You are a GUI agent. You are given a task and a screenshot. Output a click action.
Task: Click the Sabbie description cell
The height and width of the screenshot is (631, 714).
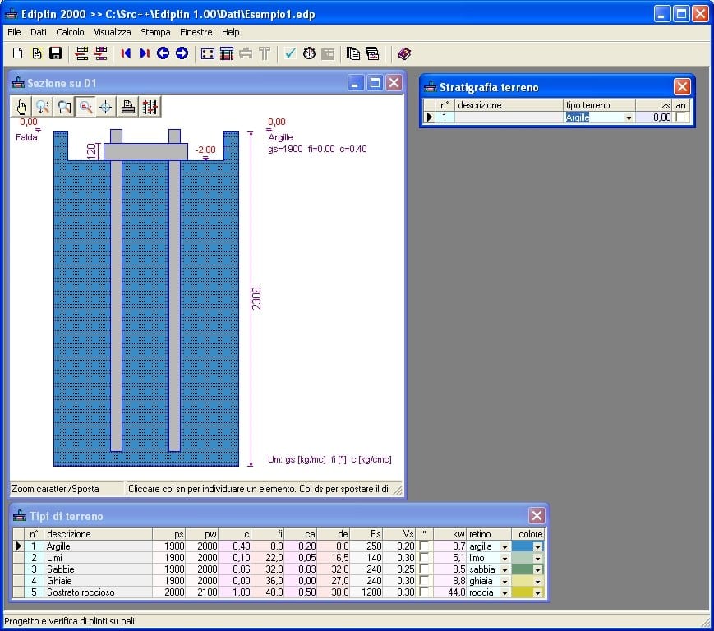(x=97, y=569)
